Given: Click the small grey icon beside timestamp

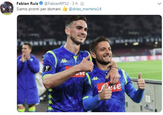Looking at the screenshot, I should click(82, 4).
